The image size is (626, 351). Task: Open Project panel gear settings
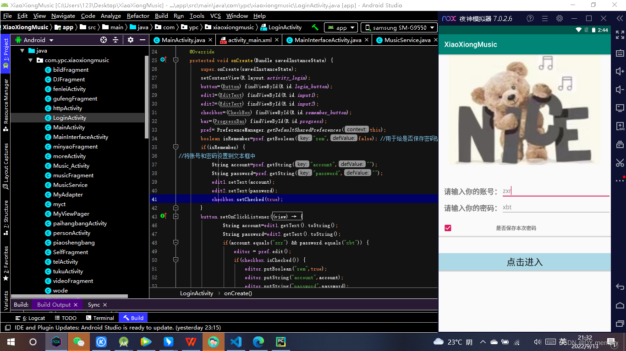coord(131,40)
